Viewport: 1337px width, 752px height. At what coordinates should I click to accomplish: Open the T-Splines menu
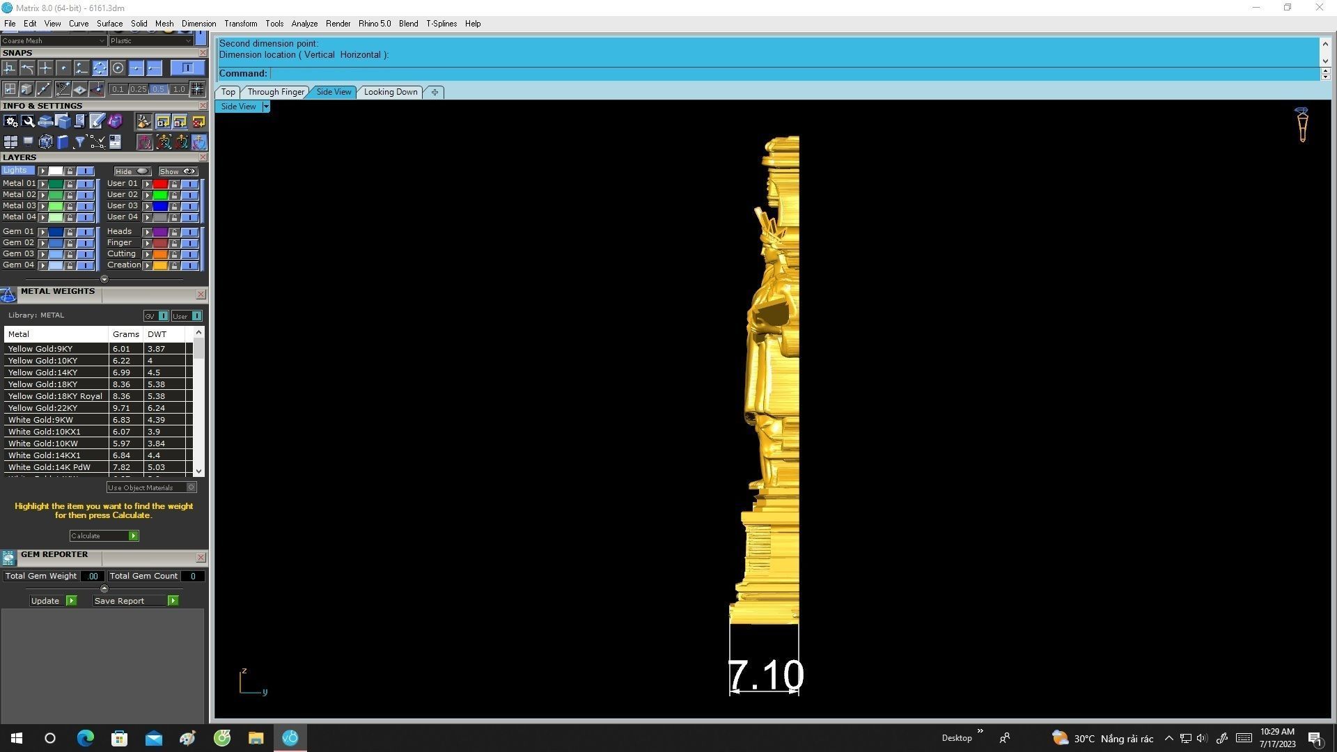[441, 24]
